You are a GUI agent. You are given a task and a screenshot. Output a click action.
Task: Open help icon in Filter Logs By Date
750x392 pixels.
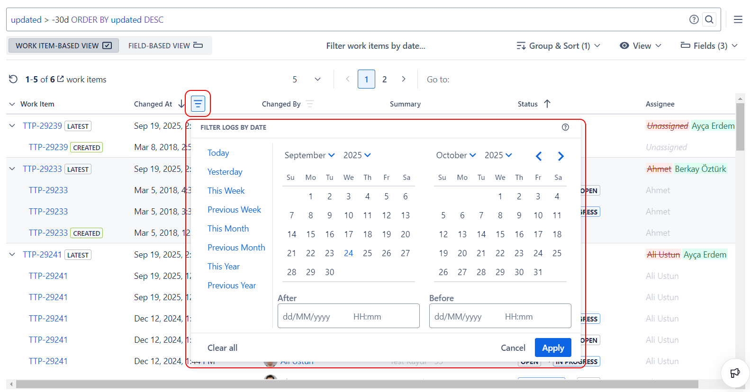coord(565,127)
